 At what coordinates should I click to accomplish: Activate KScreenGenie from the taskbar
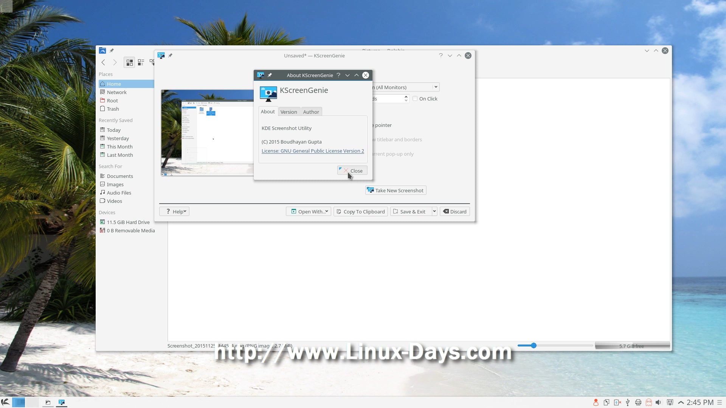[x=62, y=402]
